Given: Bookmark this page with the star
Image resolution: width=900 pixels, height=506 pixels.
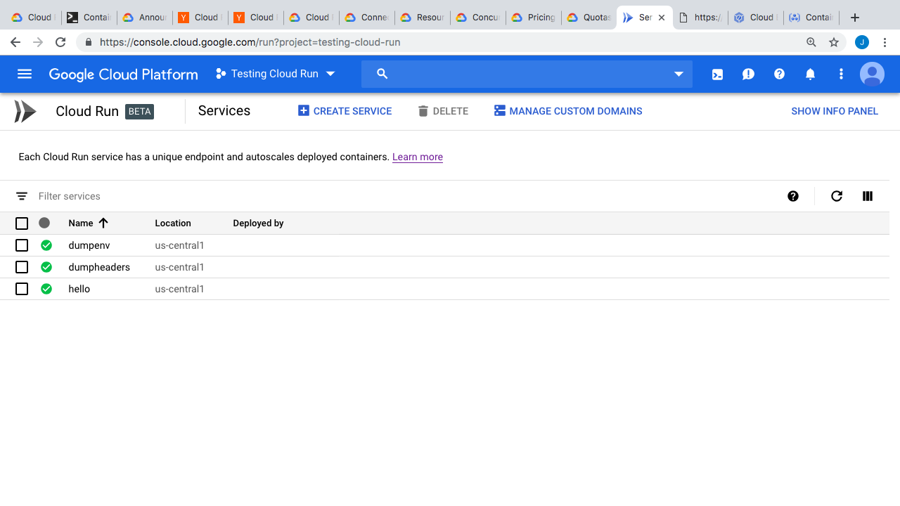Looking at the screenshot, I should click(x=834, y=42).
